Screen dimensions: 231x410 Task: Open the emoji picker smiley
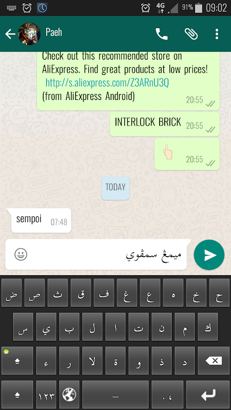[x=21, y=254]
